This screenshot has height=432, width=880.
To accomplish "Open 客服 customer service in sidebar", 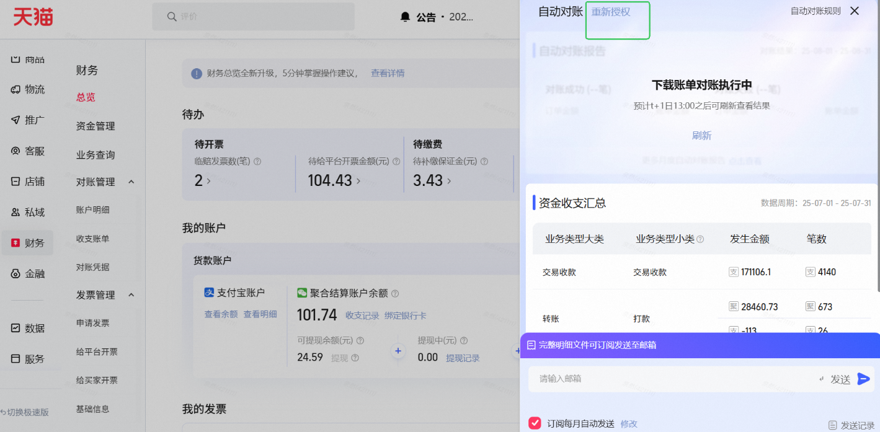I will coord(28,151).
